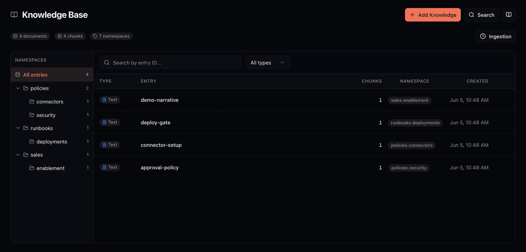The width and height of the screenshot is (526, 252).
Task: Click the Add Knowledge button
Action: (433, 15)
